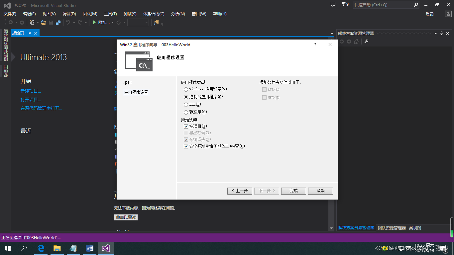Image resolution: width=454 pixels, height=255 pixels.
Task: Expand the 附加... debug target dropdown arrow
Action: [113, 23]
